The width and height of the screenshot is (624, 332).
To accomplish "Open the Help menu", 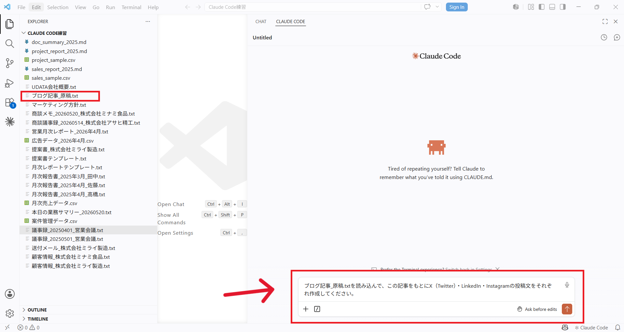I will pos(153,7).
